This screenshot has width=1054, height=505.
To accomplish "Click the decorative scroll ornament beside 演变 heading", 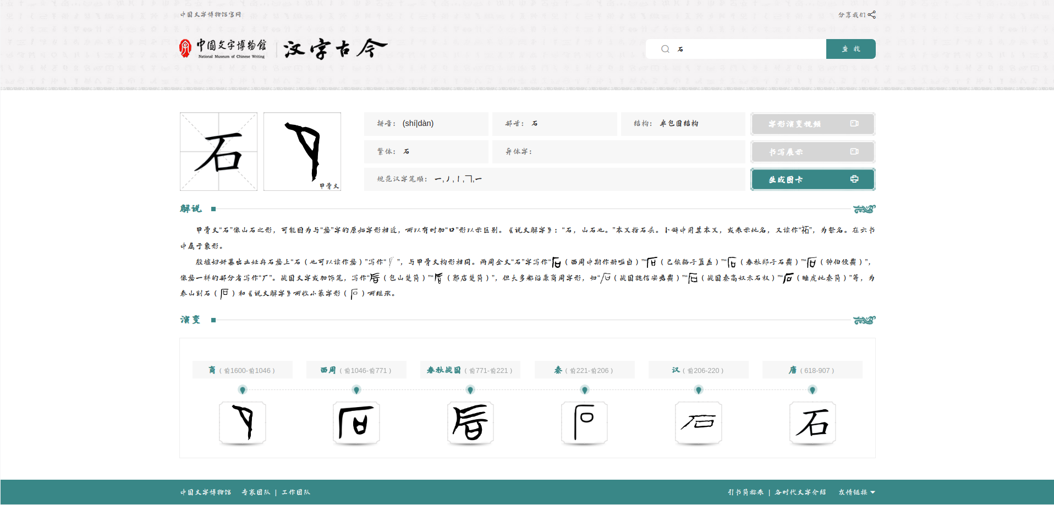I will (x=864, y=320).
